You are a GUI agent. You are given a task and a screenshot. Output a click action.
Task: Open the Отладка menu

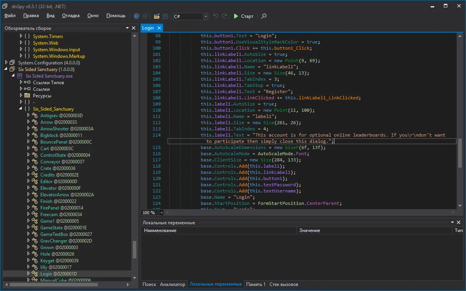tap(71, 16)
